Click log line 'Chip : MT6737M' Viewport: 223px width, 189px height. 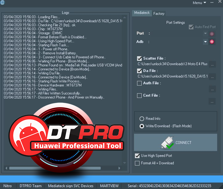(x=33, y=29)
